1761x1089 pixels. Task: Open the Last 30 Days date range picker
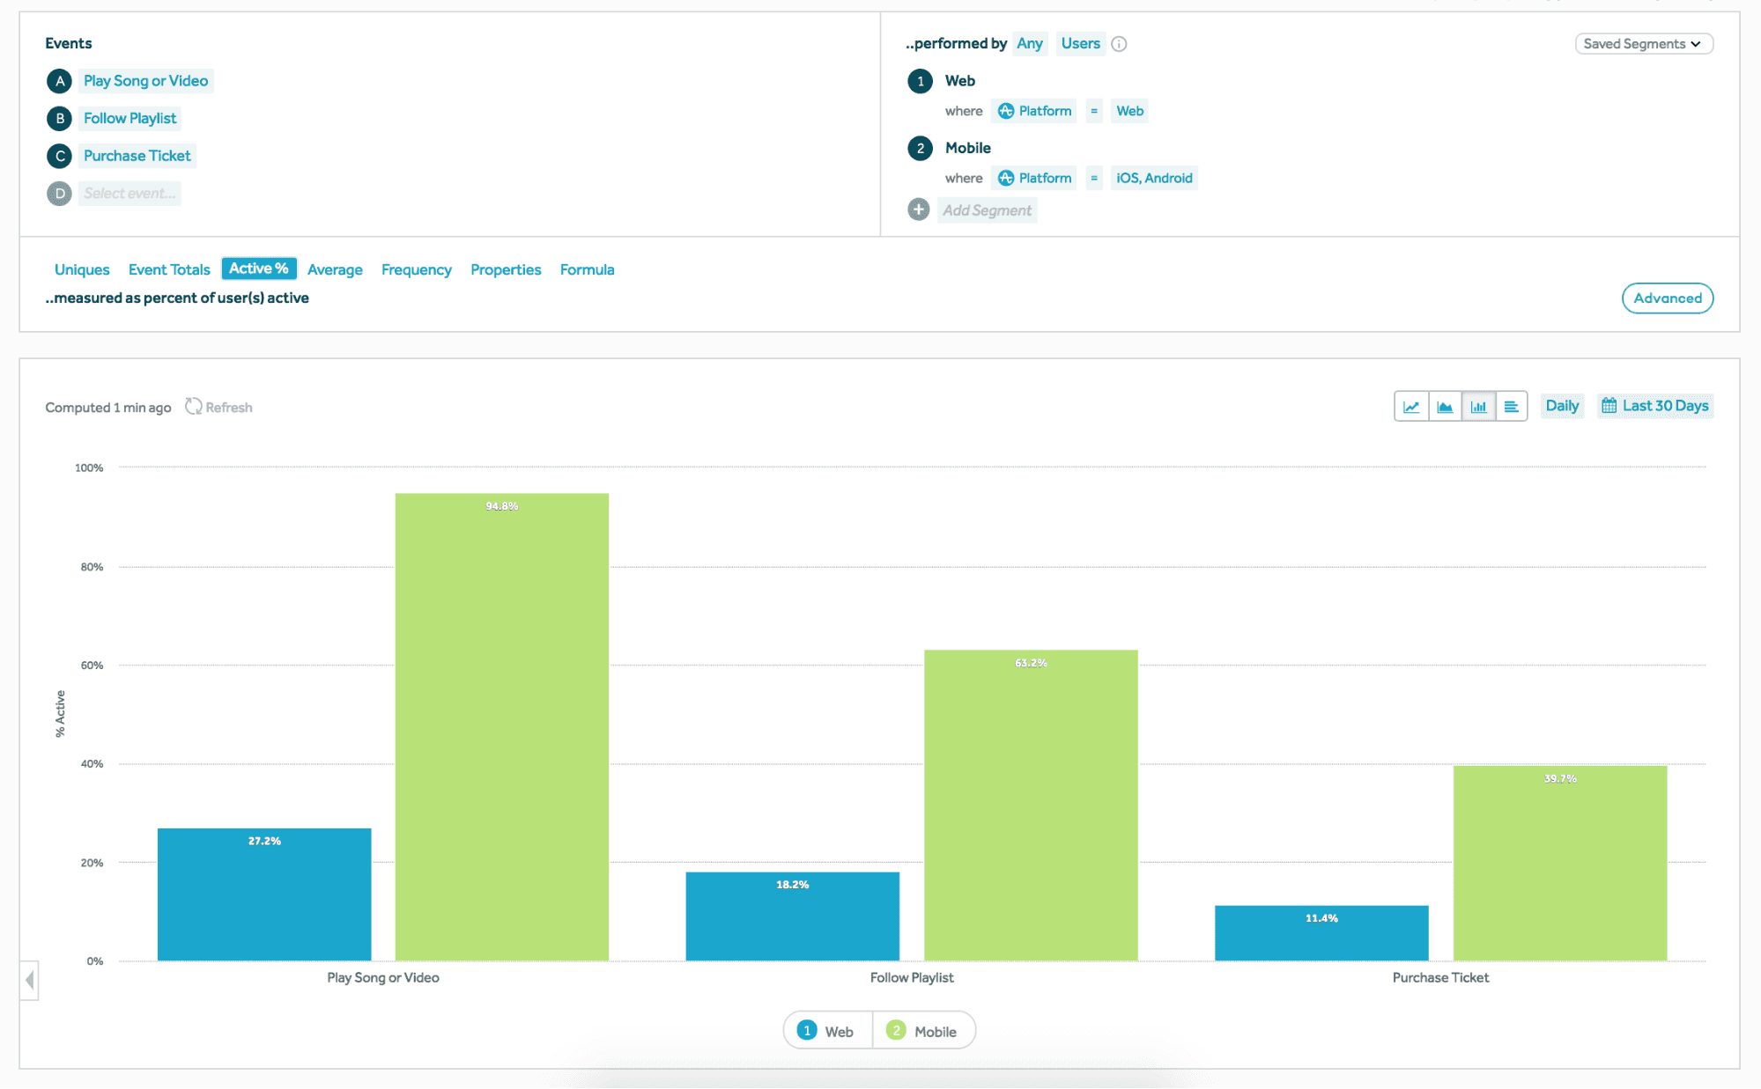(1654, 405)
